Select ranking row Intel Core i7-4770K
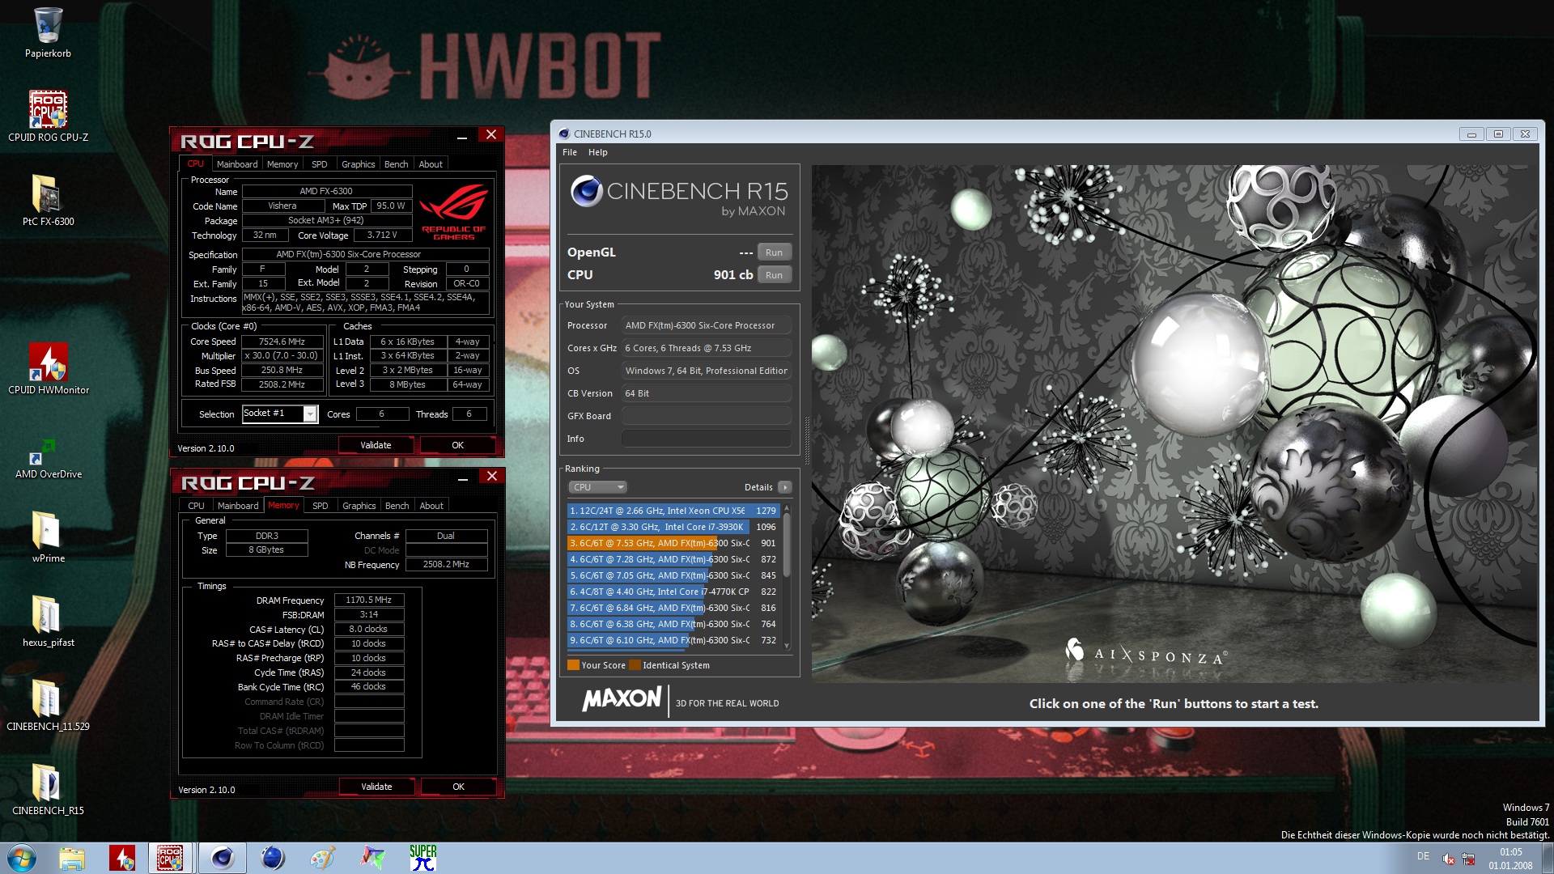Image resolution: width=1554 pixels, height=874 pixels. point(673,592)
